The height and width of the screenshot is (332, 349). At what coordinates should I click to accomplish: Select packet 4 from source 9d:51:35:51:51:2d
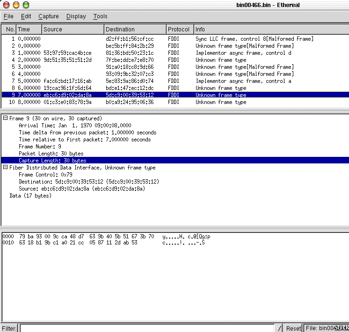point(175,60)
